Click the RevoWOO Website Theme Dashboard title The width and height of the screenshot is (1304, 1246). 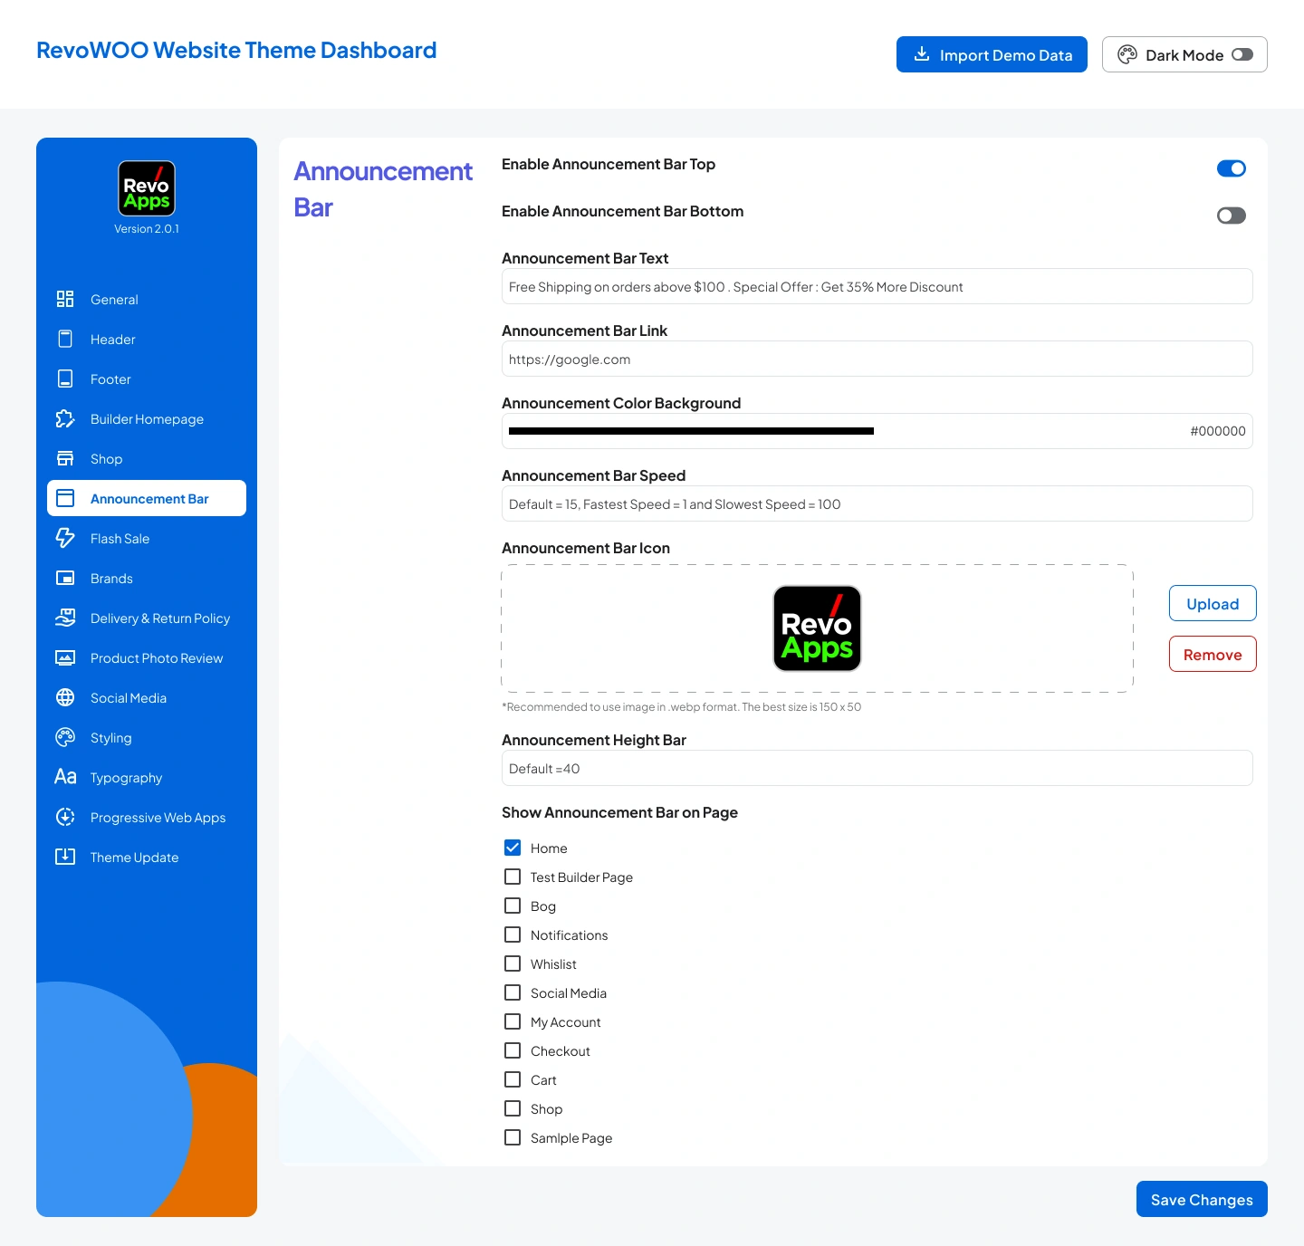pos(236,50)
